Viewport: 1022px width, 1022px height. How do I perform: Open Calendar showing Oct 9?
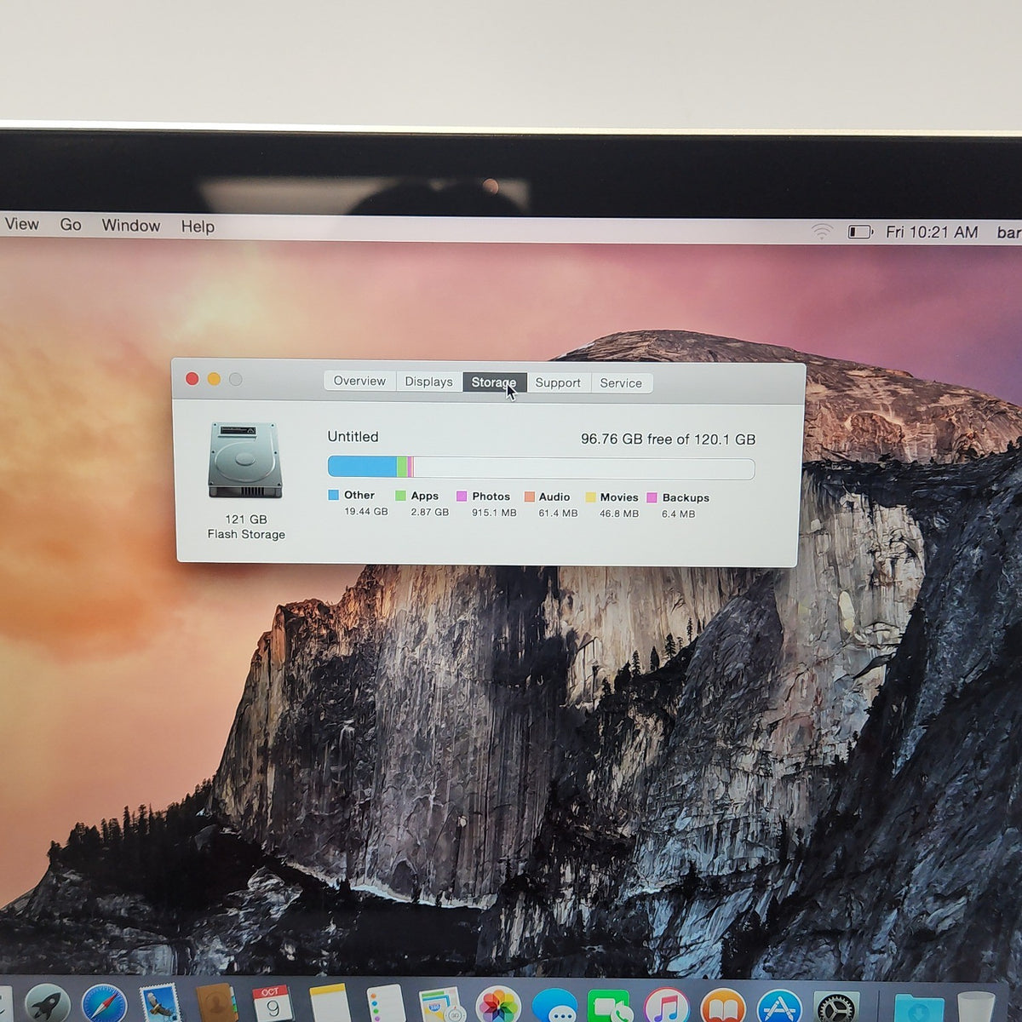tap(273, 1005)
